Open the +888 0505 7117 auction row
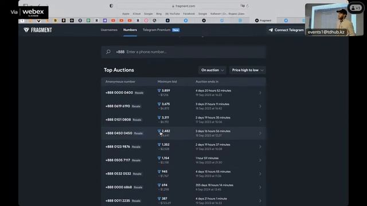Viewport: 367px width, 206px height. [x=183, y=160]
